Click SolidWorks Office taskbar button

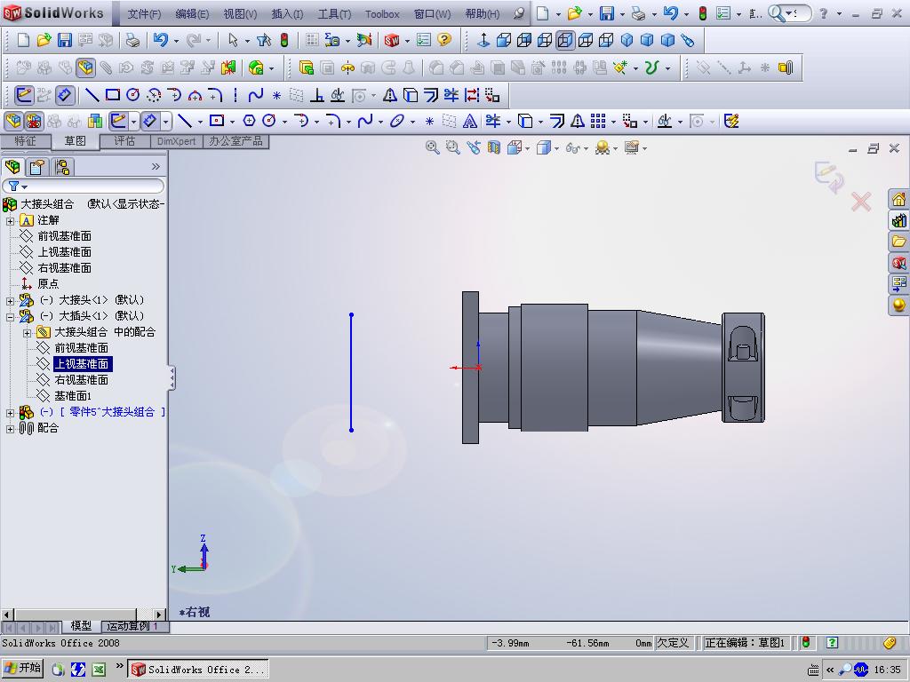coord(198,670)
